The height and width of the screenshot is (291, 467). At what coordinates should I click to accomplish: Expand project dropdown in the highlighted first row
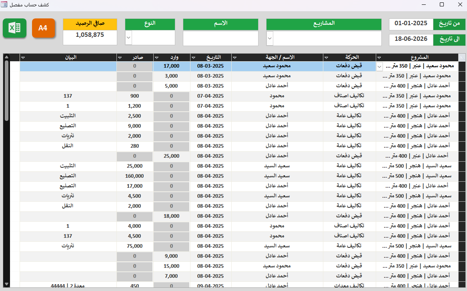click(379, 67)
